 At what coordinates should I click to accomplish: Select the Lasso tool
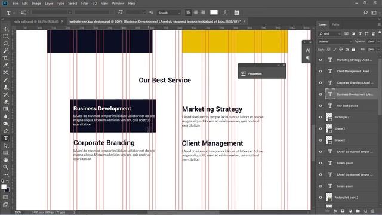tap(5, 44)
